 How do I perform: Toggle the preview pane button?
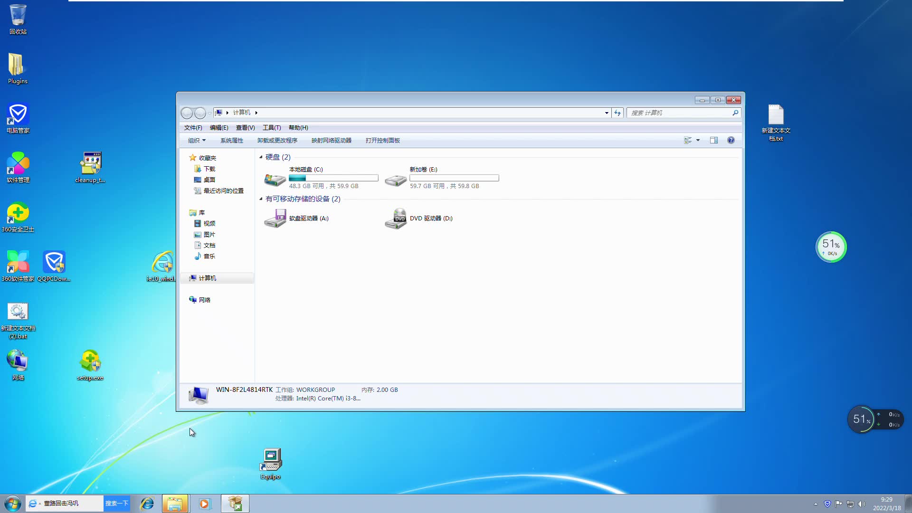714,140
